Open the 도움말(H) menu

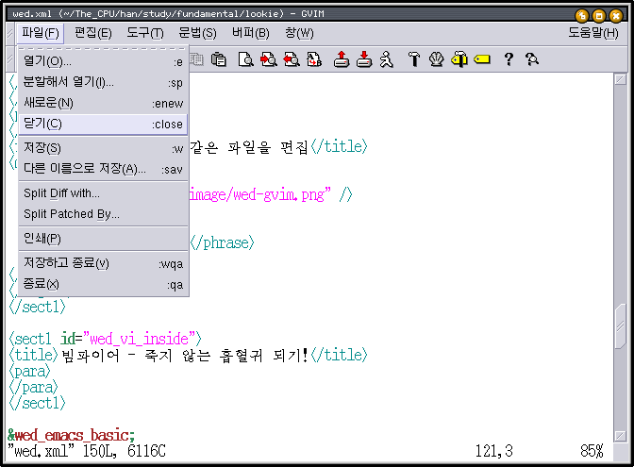[x=593, y=33]
